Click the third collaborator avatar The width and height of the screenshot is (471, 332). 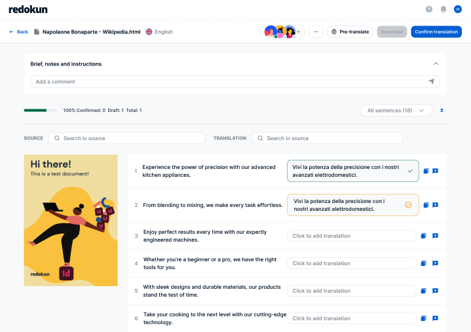pos(290,31)
